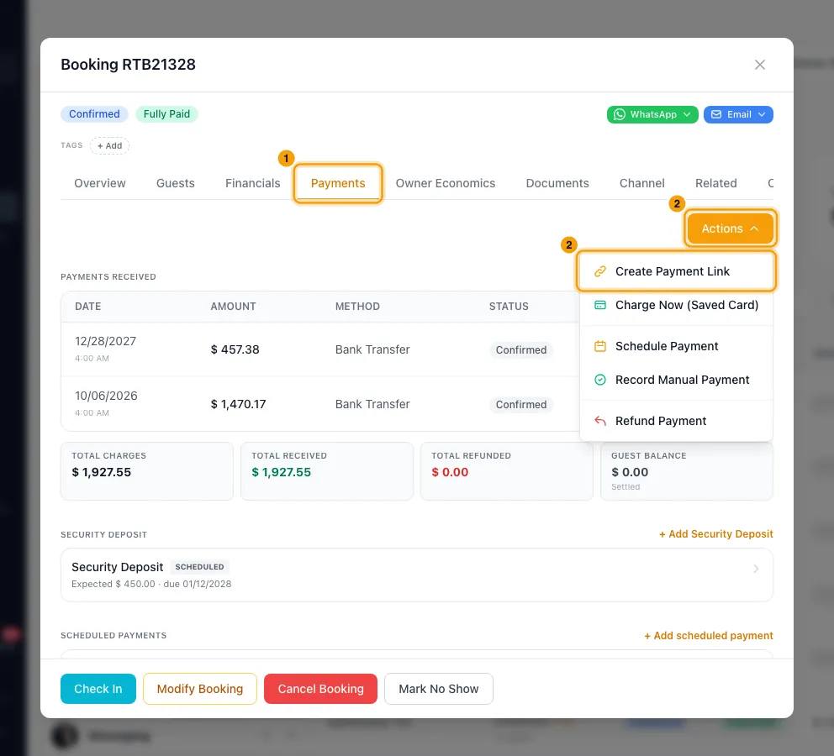
Task: Click the Modify Booking button
Action: tap(200, 689)
